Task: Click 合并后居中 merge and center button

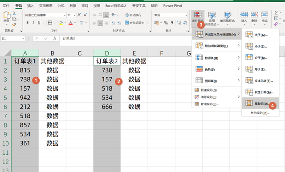Action: pyautogui.click(x=134, y=23)
